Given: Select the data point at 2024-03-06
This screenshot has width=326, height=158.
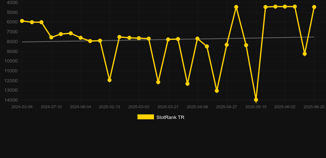Looking at the screenshot, I should coord(22,21).
